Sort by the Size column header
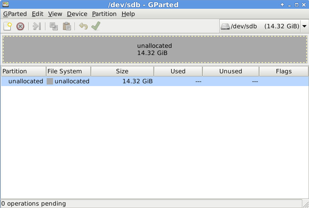This screenshot has width=309, height=208. [x=122, y=71]
